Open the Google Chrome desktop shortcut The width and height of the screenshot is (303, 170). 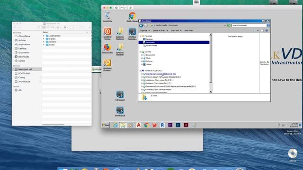click(x=132, y=17)
